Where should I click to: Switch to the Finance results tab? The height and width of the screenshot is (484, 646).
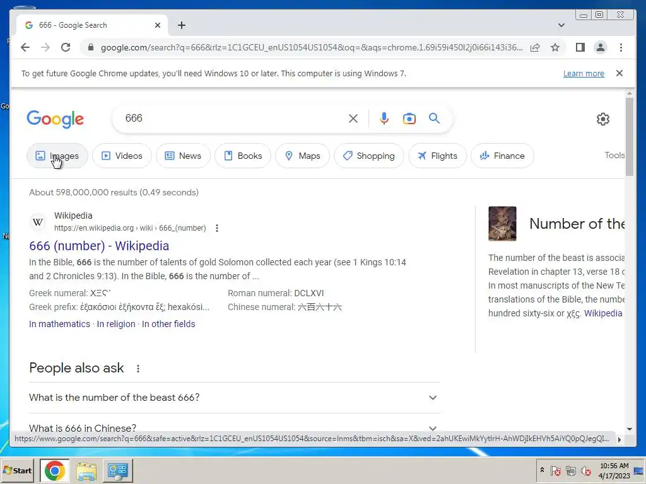[502, 156]
